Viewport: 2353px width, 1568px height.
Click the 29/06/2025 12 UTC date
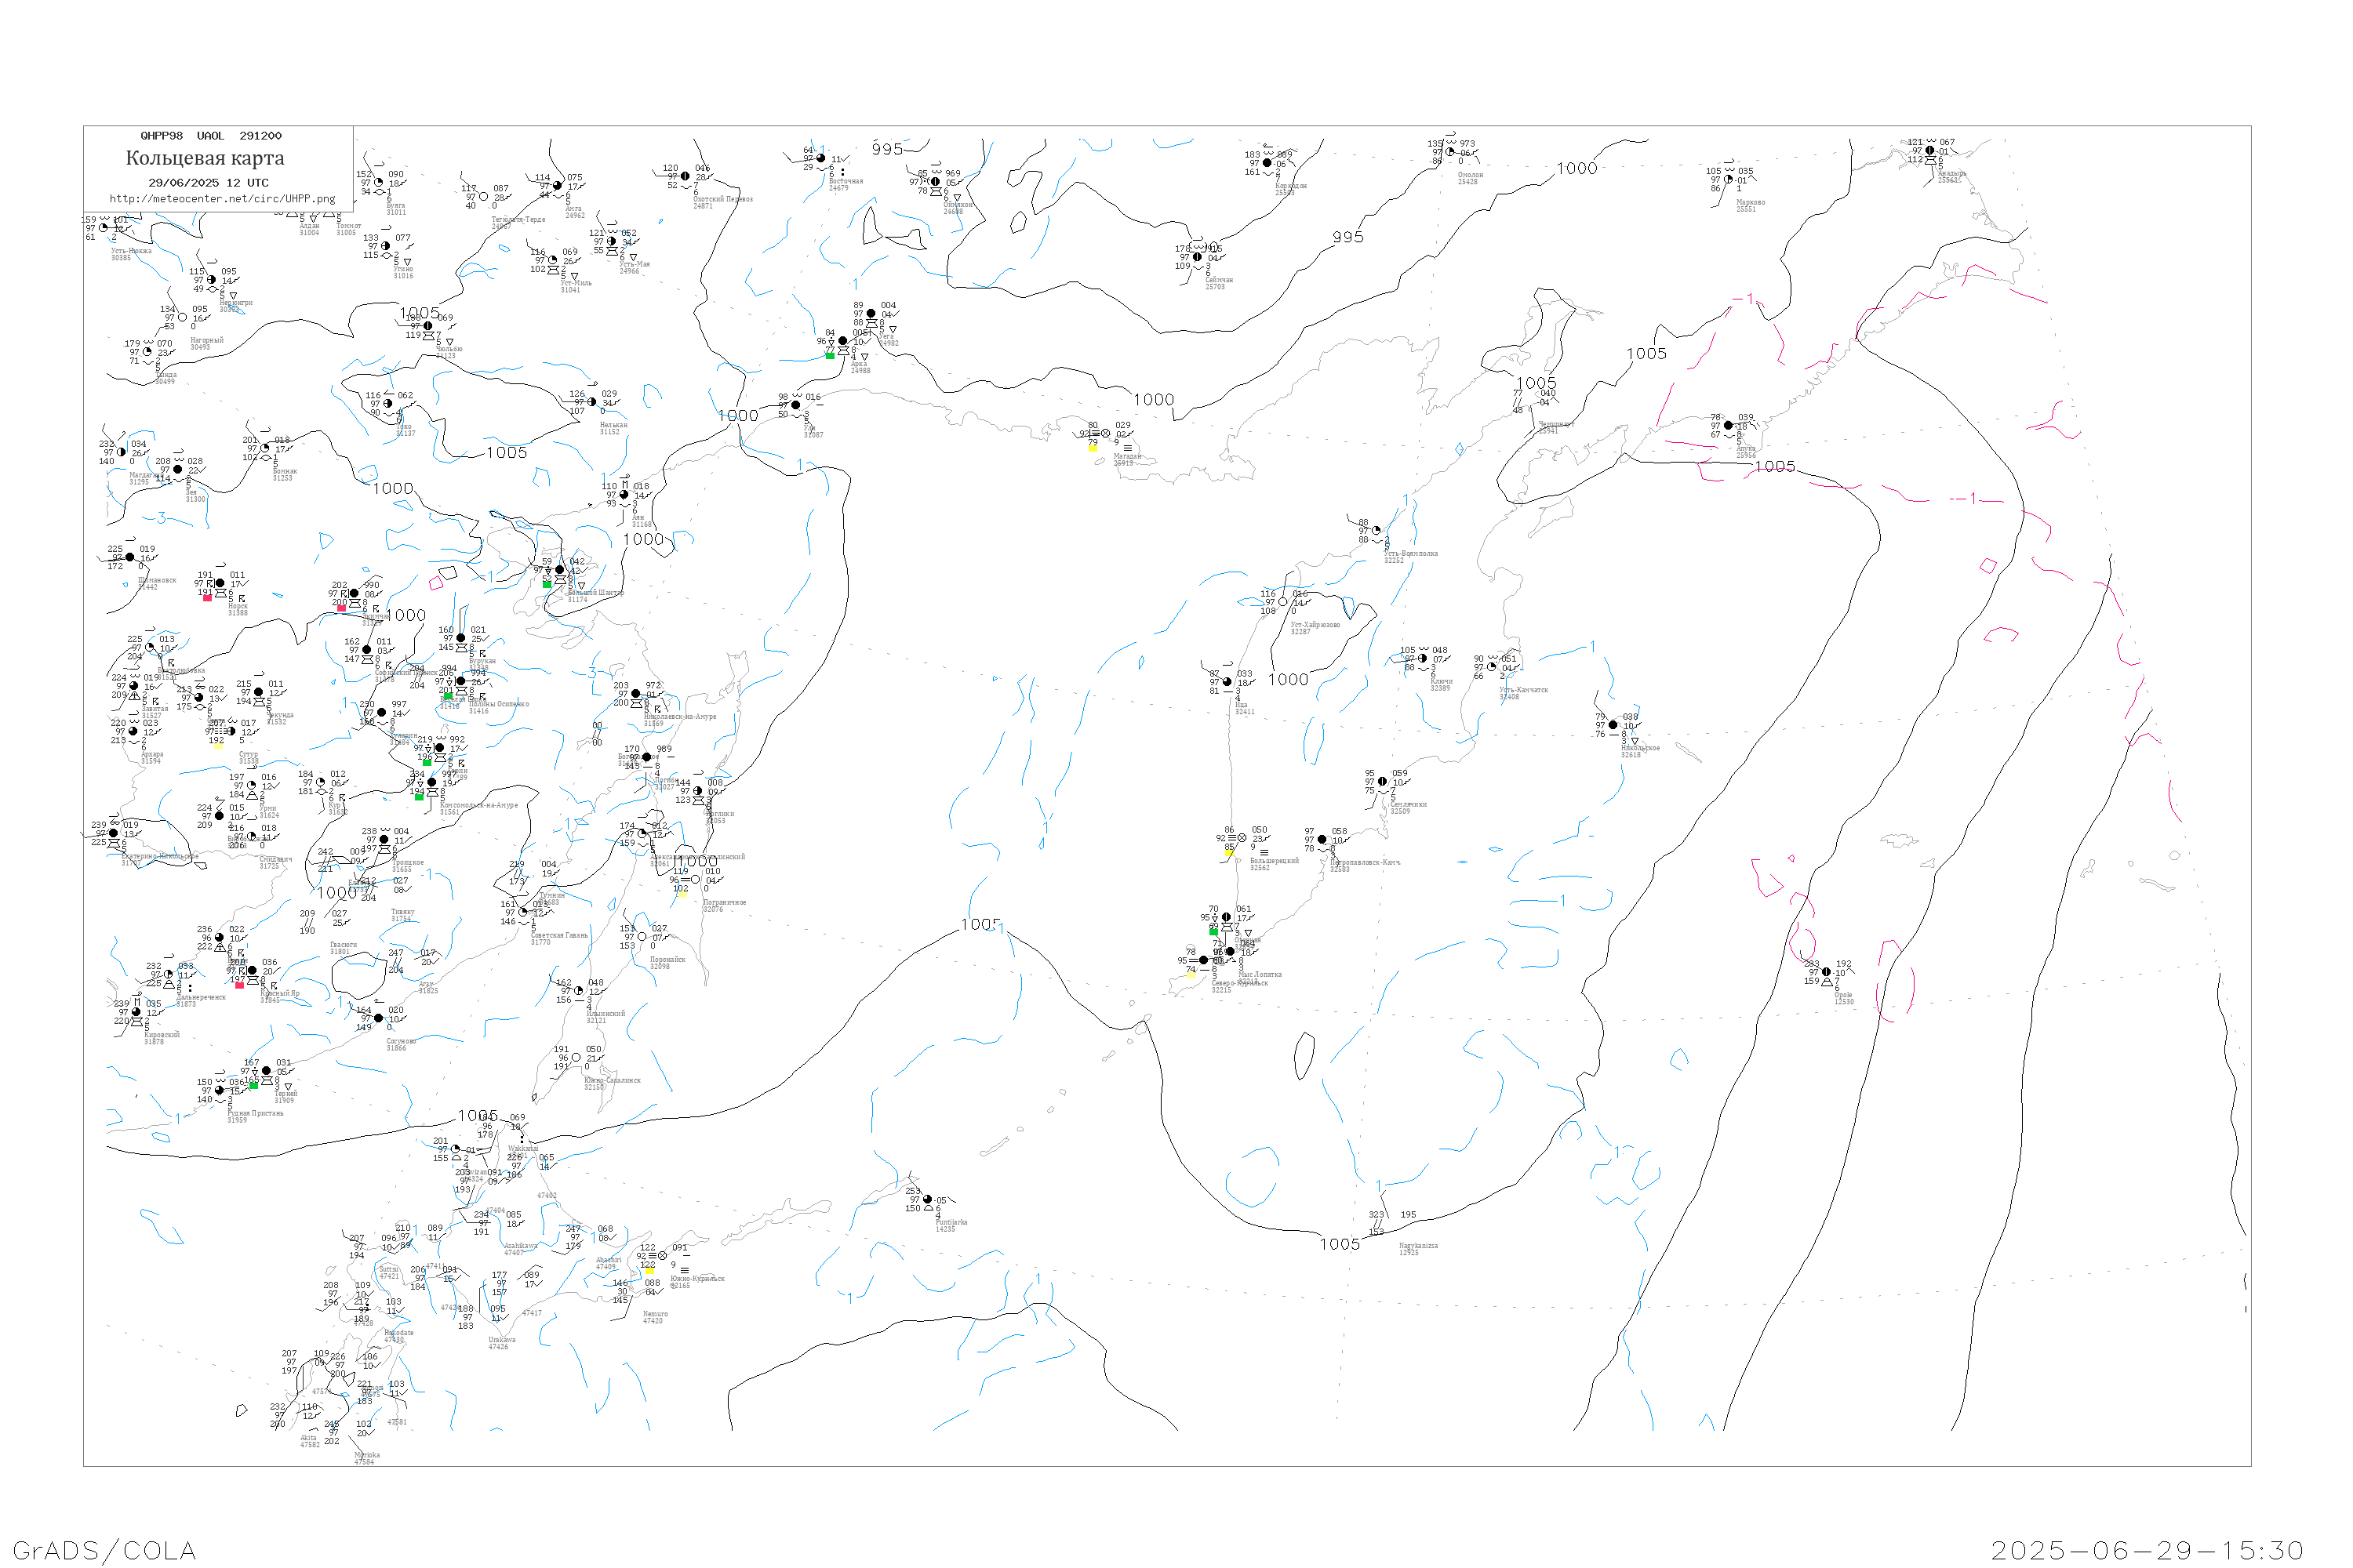click(208, 183)
